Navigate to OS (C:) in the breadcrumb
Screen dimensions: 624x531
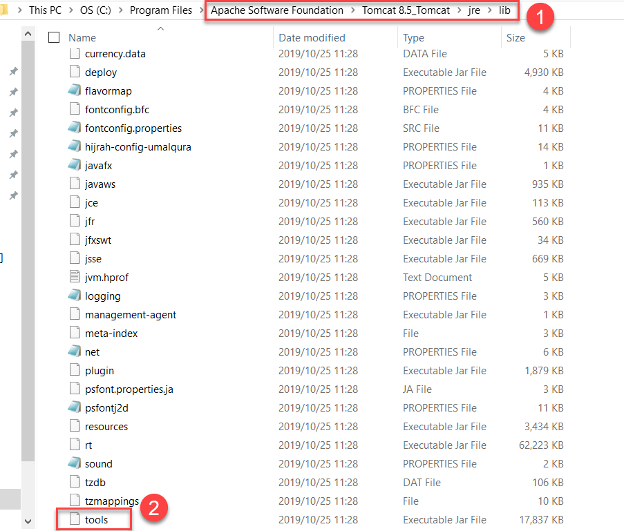click(95, 10)
